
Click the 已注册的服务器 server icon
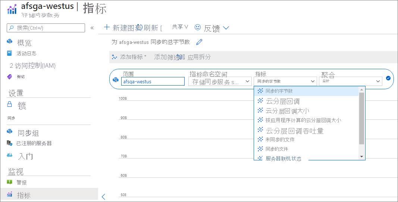(9, 143)
